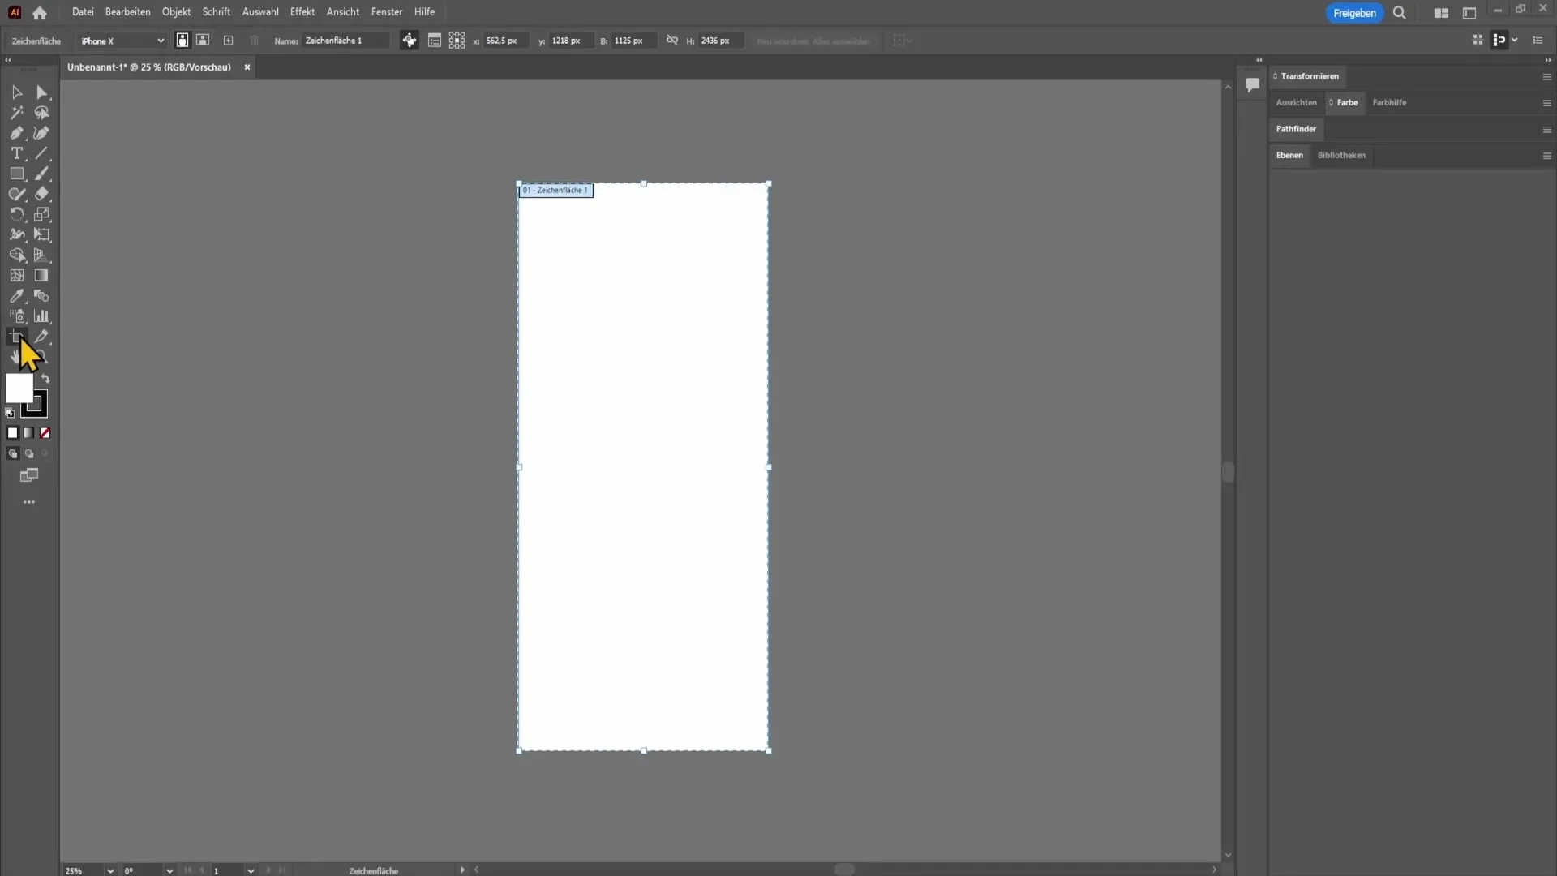Open the 25% zoom level dropdown
This screenshot has height=876, width=1557.
click(110, 870)
